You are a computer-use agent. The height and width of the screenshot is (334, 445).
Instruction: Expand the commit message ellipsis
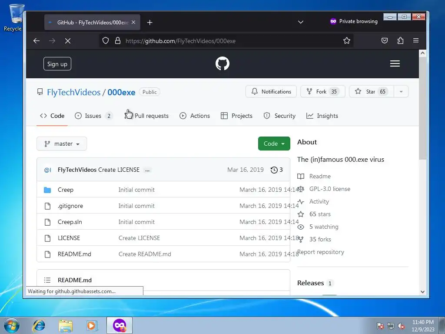pos(147,170)
